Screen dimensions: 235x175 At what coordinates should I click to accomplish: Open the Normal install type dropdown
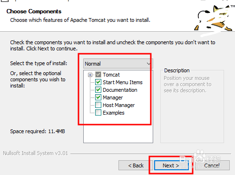point(118,64)
